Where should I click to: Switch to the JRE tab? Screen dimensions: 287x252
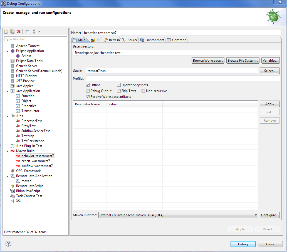click(96, 40)
